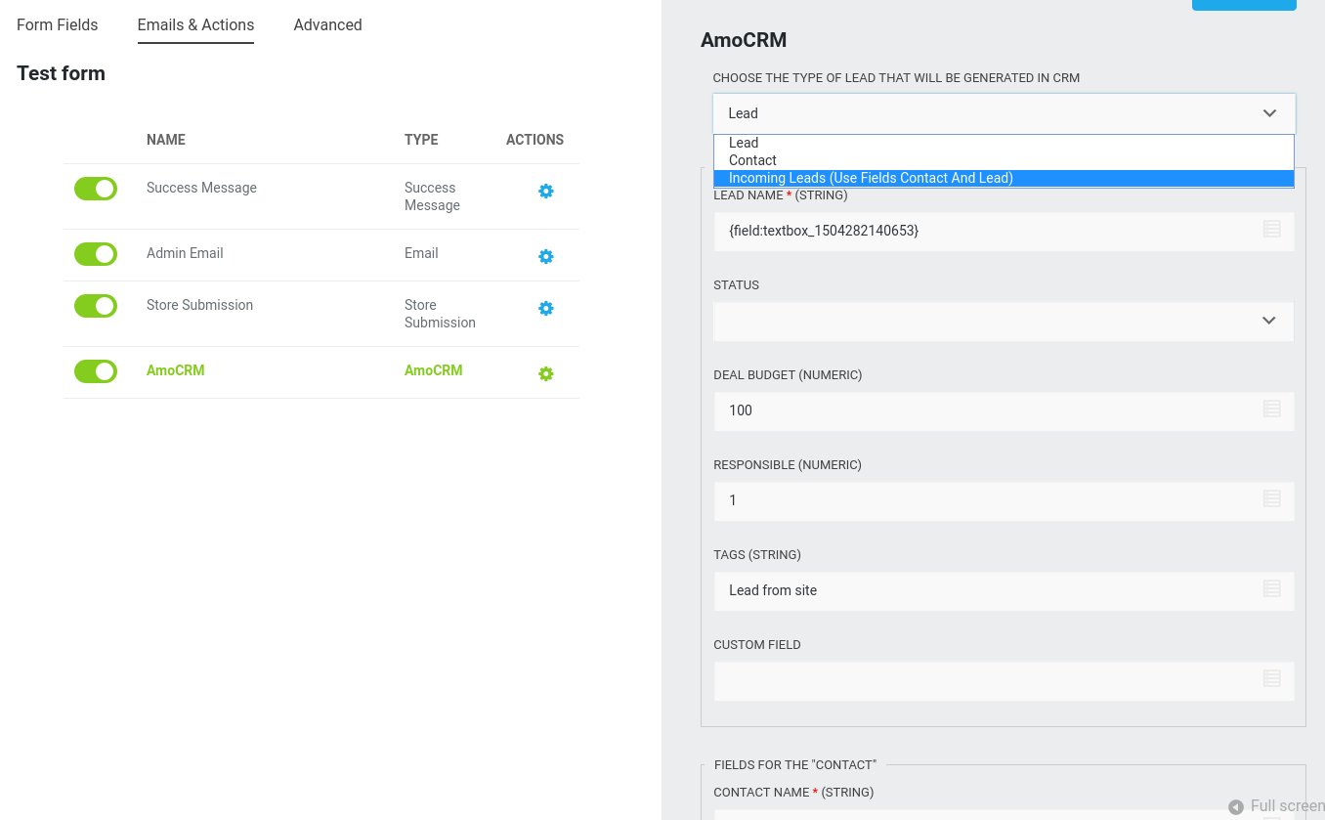This screenshot has height=820, width=1325.
Task: Switch to the Form Fields tab
Action: [x=58, y=25]
